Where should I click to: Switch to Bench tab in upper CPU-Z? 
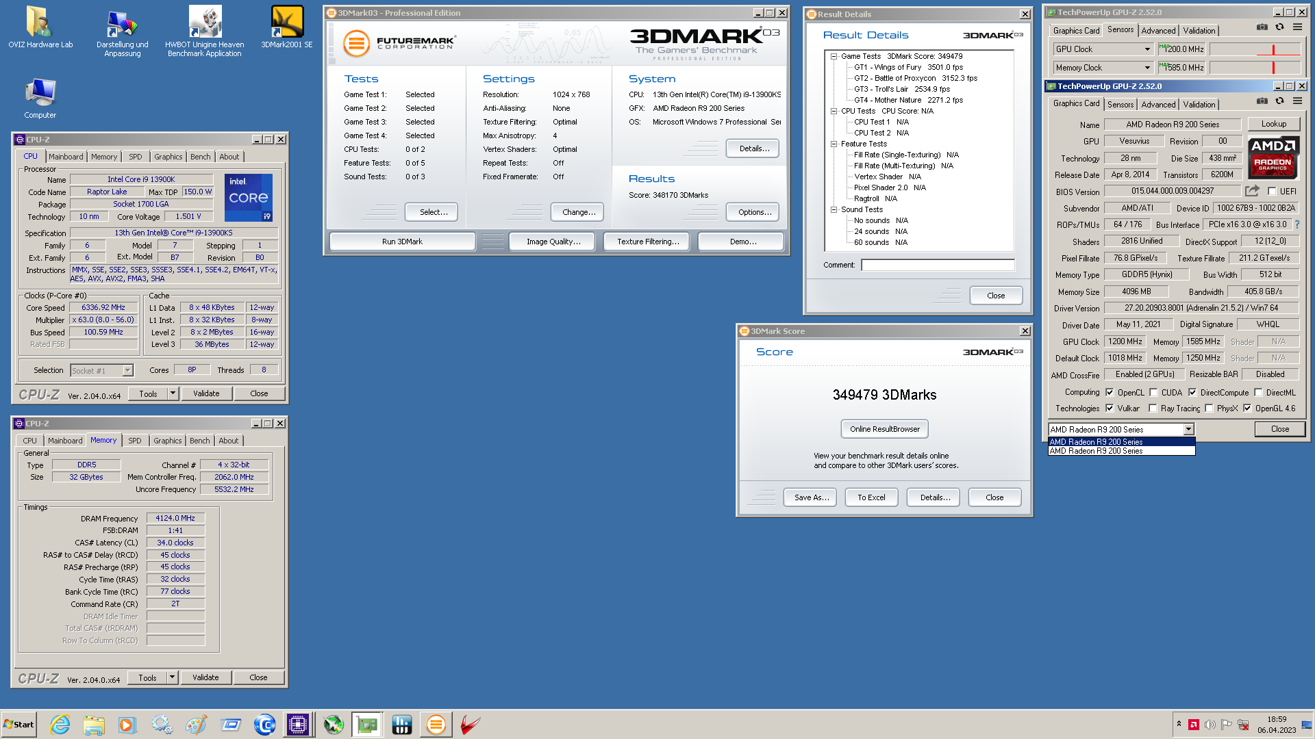[x=201, y=157]
